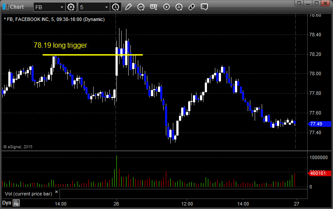Expand the FB symbol dropdown arrow

(62, 7)
